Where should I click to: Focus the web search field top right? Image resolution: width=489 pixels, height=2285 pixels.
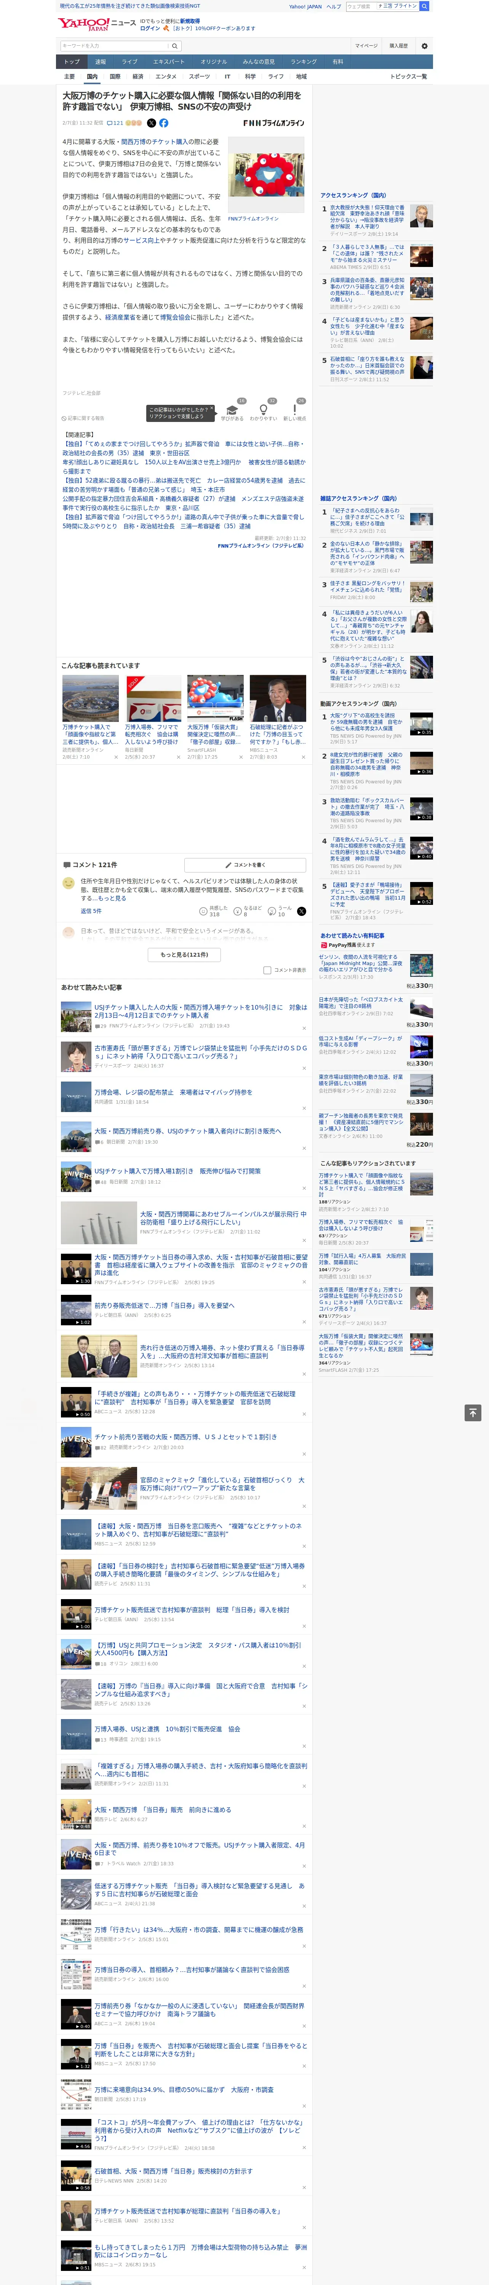tap(360, 6)
